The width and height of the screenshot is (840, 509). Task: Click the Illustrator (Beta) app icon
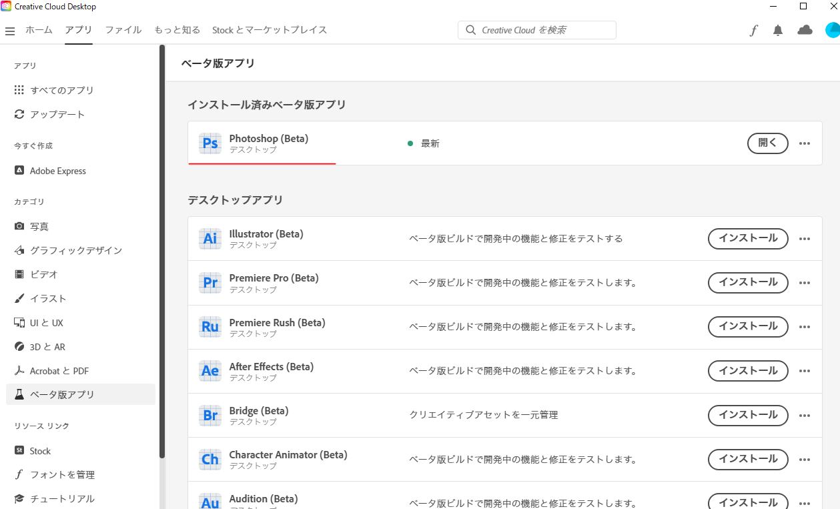(210, 239)
